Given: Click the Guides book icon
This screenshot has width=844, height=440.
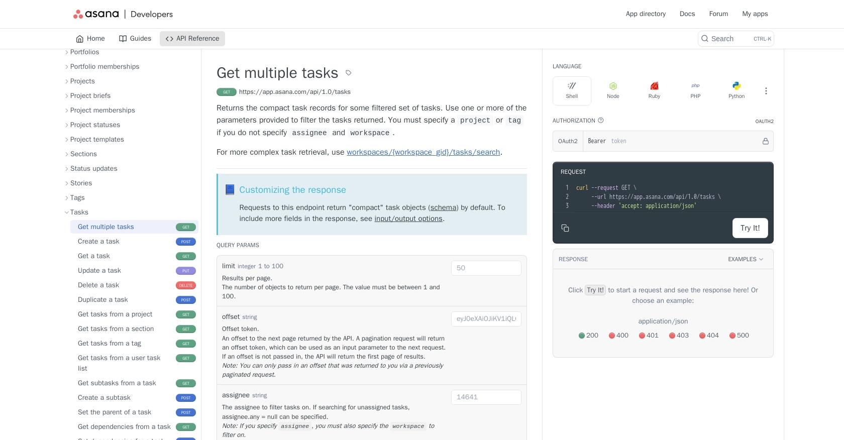Looking at the screenshot, I should (123, 39).
